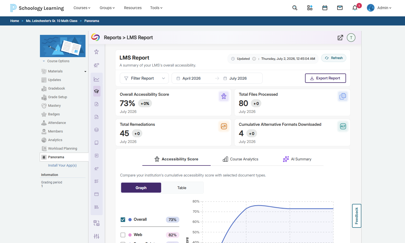Open the sliders settings icon in Panorama sidebar
Image resolution: width=405 pixels, height=243 pixels.
pyautogui.click(x=96, y=236)
